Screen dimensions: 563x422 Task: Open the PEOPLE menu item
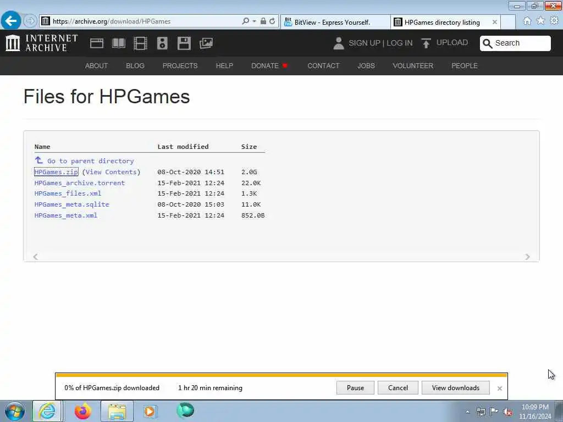[x=464, y=66]
